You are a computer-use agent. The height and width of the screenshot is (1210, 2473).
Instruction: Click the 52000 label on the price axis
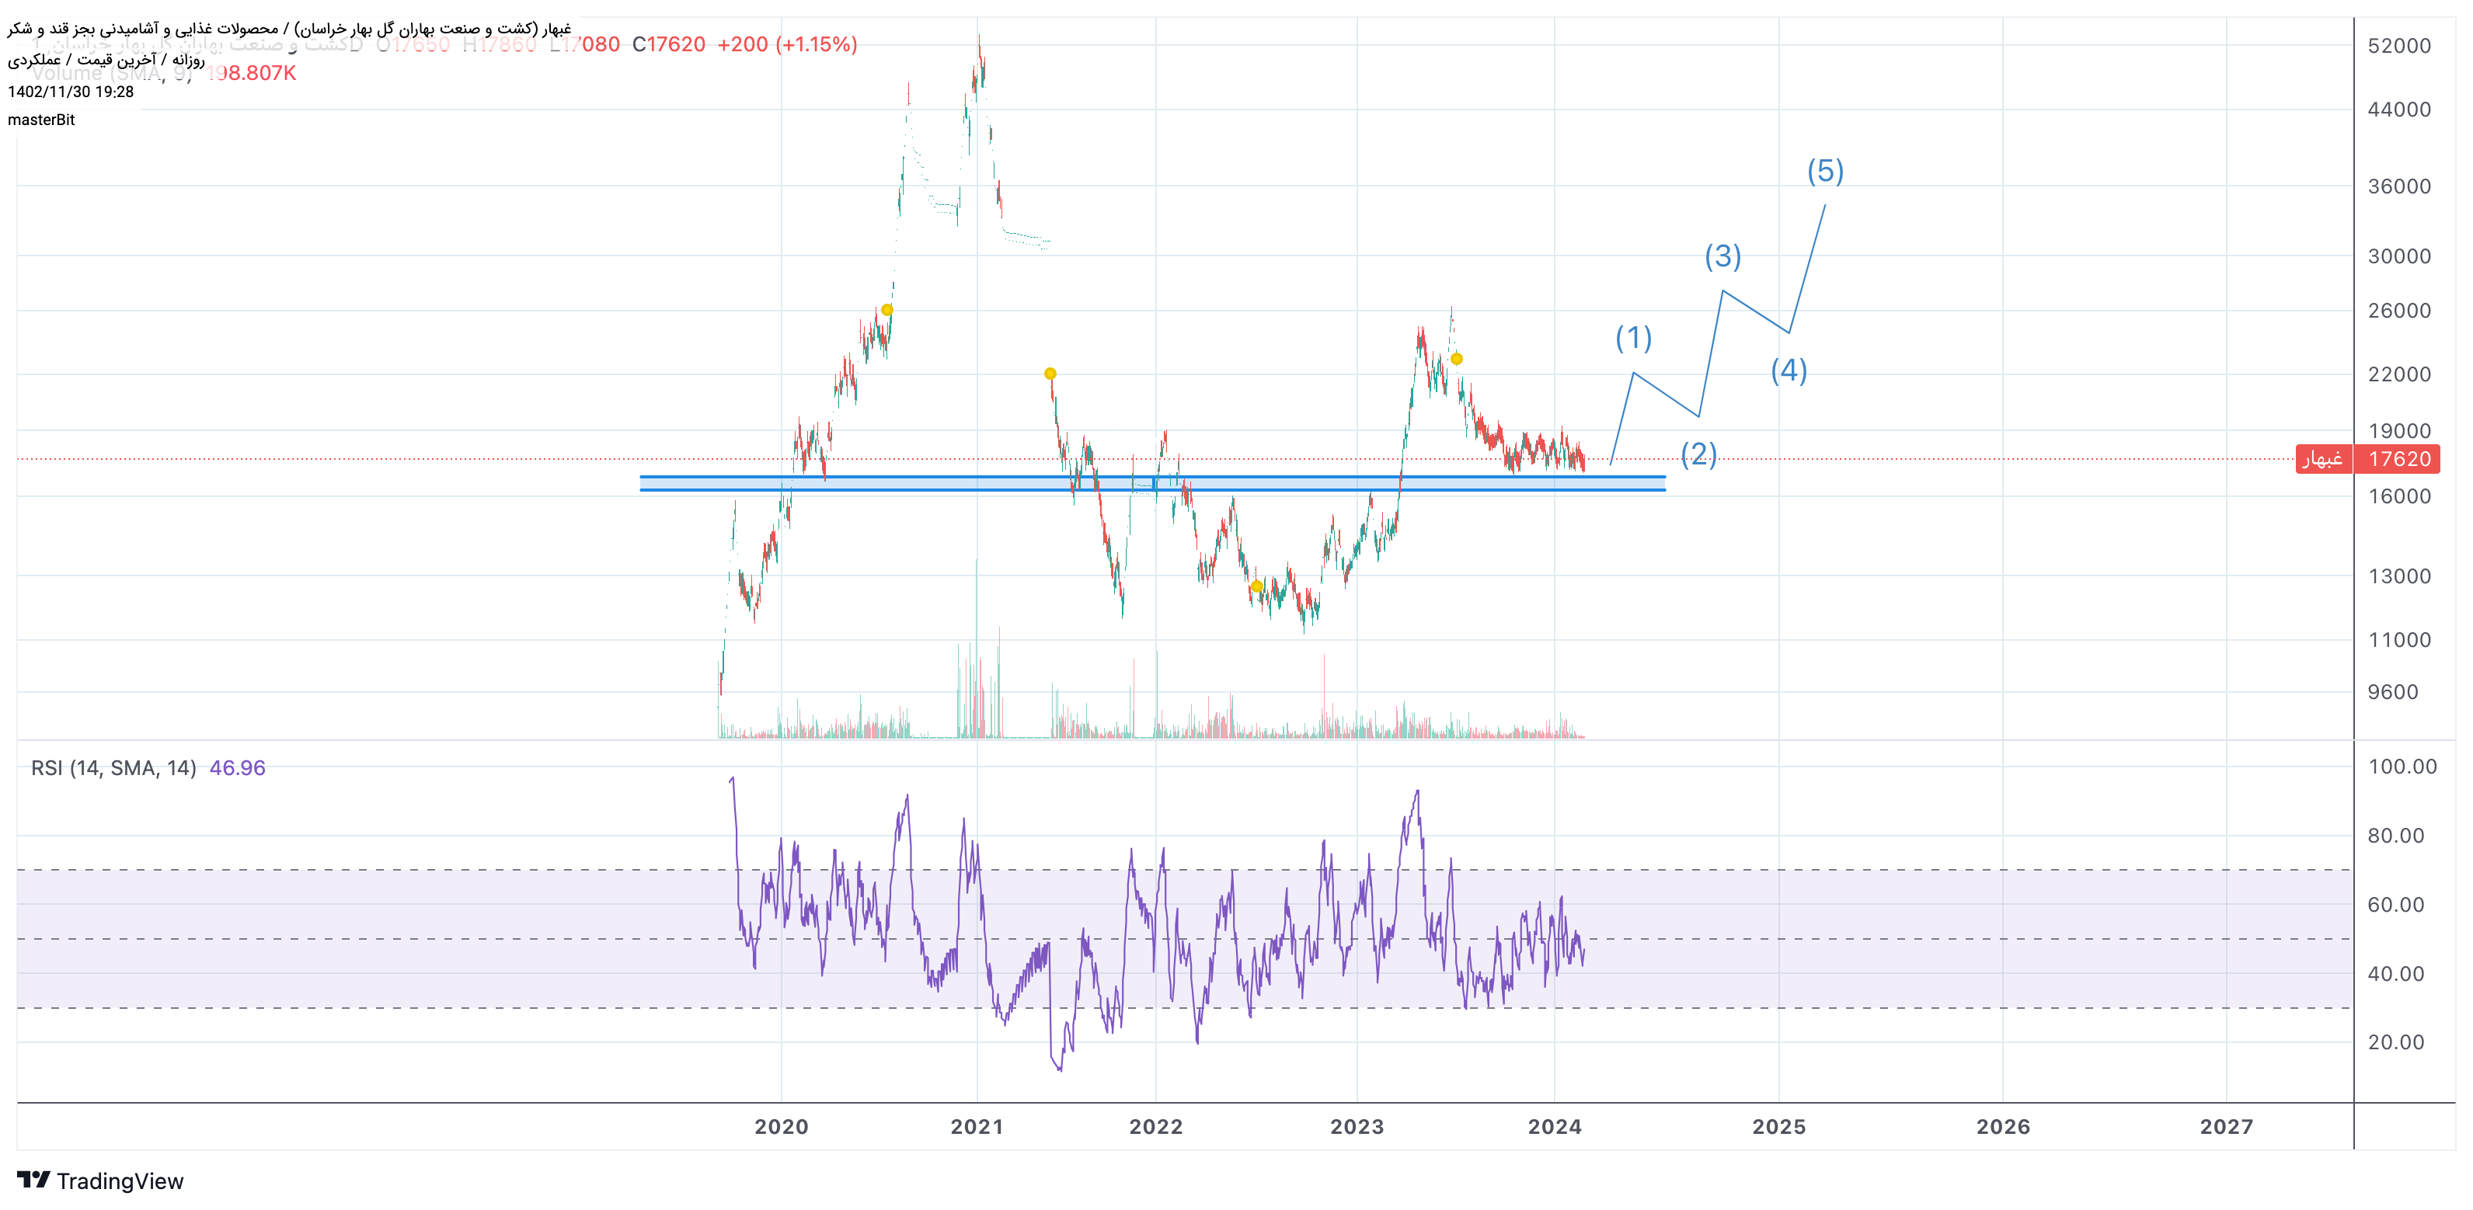pyautogui.click(x=2398, y=46)
